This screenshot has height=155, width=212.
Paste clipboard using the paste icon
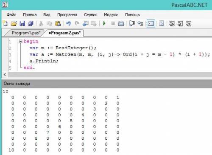pos(58,23)
